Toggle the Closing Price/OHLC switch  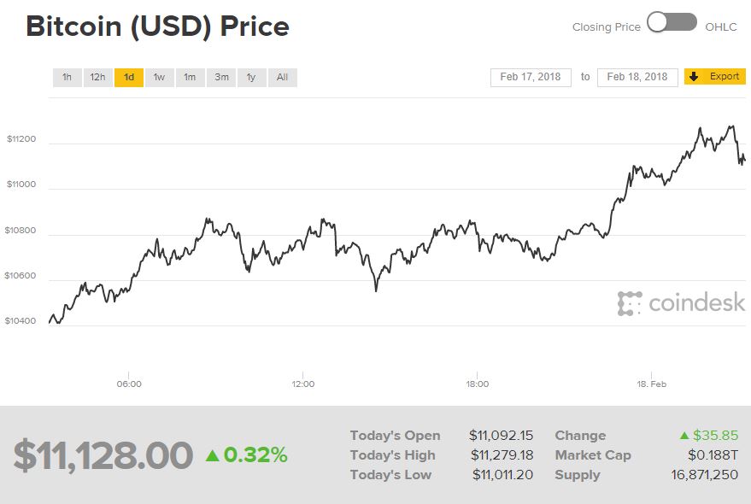coord(672,23)
